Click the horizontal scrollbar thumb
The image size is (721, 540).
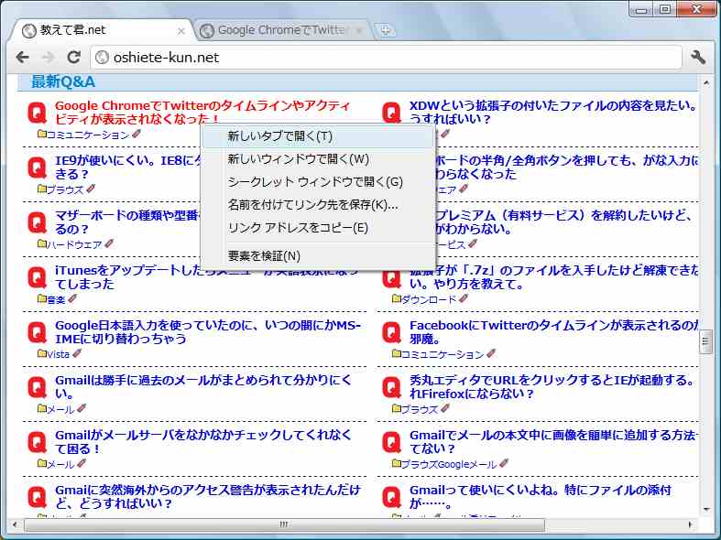click(x=284, y=524)
